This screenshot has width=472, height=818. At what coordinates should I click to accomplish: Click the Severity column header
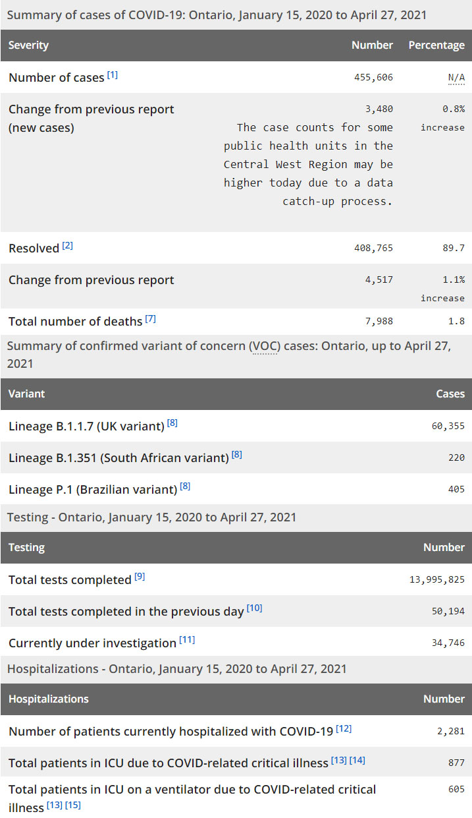pyautogui.click(x=28, y=45)
